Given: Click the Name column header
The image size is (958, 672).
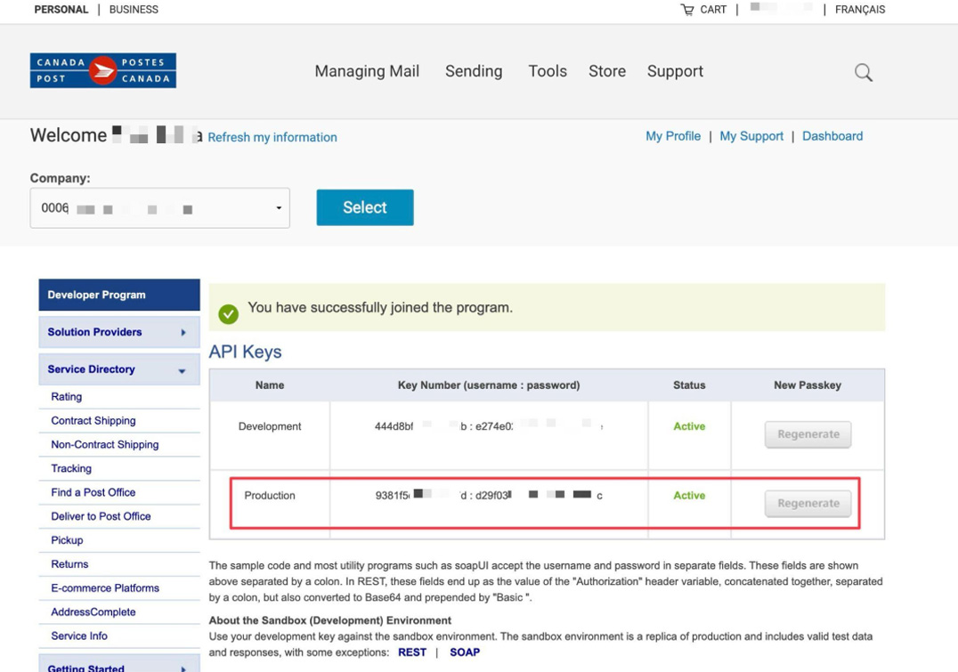Looking at the screenshot, I should coord(270,385).
